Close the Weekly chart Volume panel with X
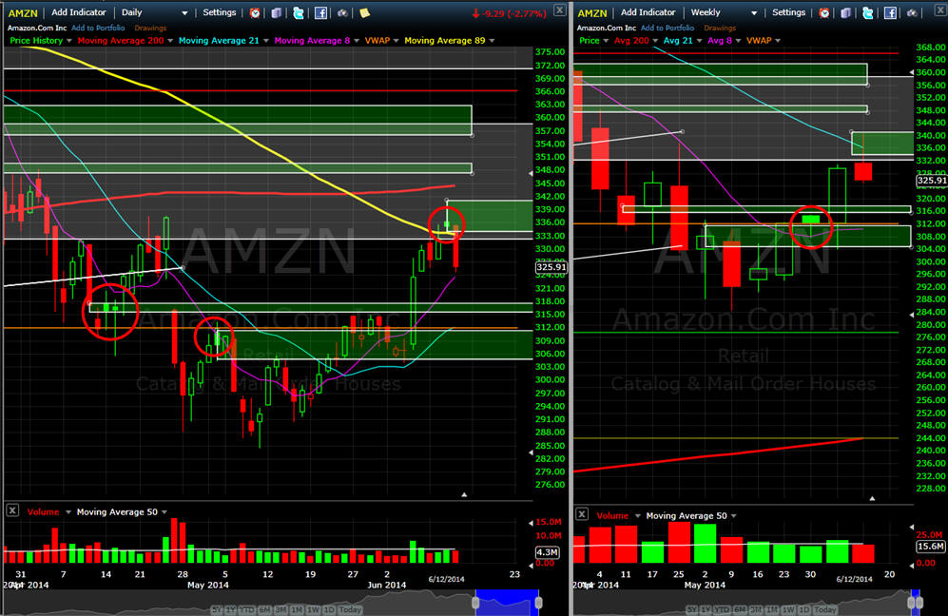The image size is (948, 616). pyautogui.click(x=582, y=514)
